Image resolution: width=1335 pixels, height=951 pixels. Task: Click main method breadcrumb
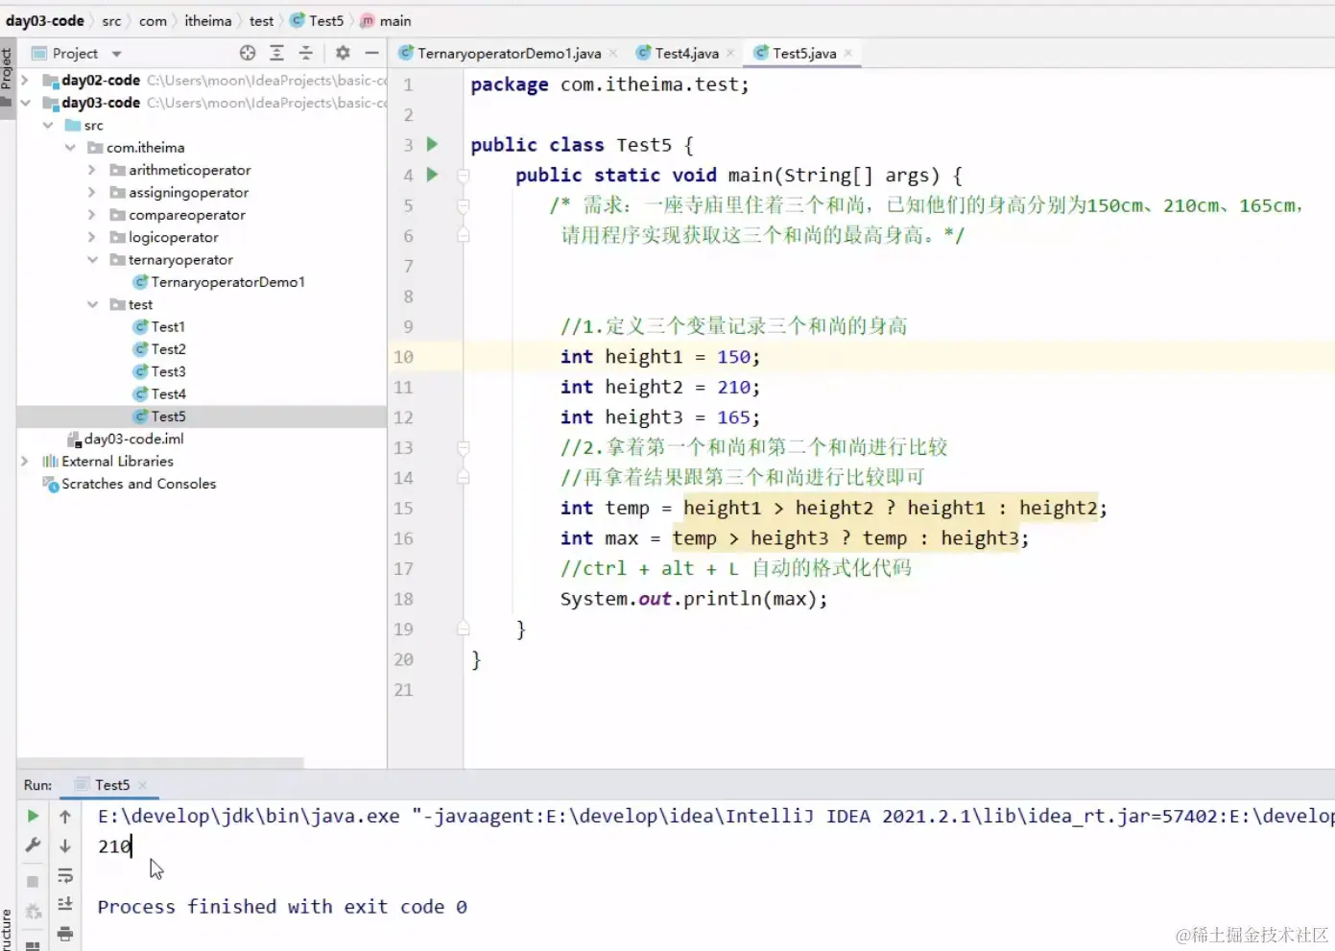386,20
